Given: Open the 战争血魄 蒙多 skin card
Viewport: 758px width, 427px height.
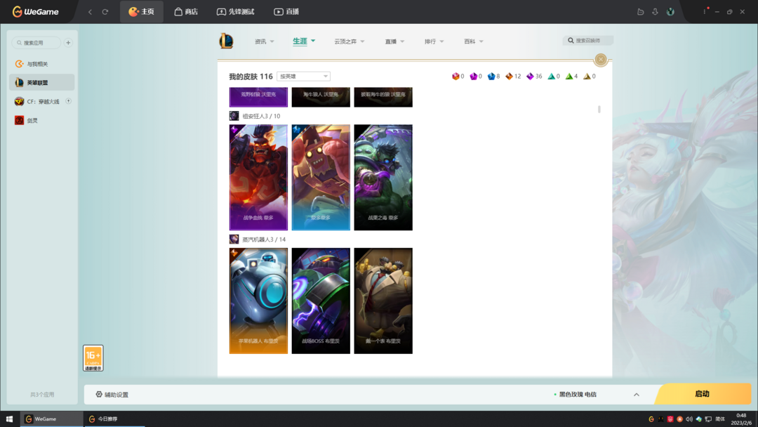Looking at the screenshot, I should pyautogui.click(x=258, y=178).
